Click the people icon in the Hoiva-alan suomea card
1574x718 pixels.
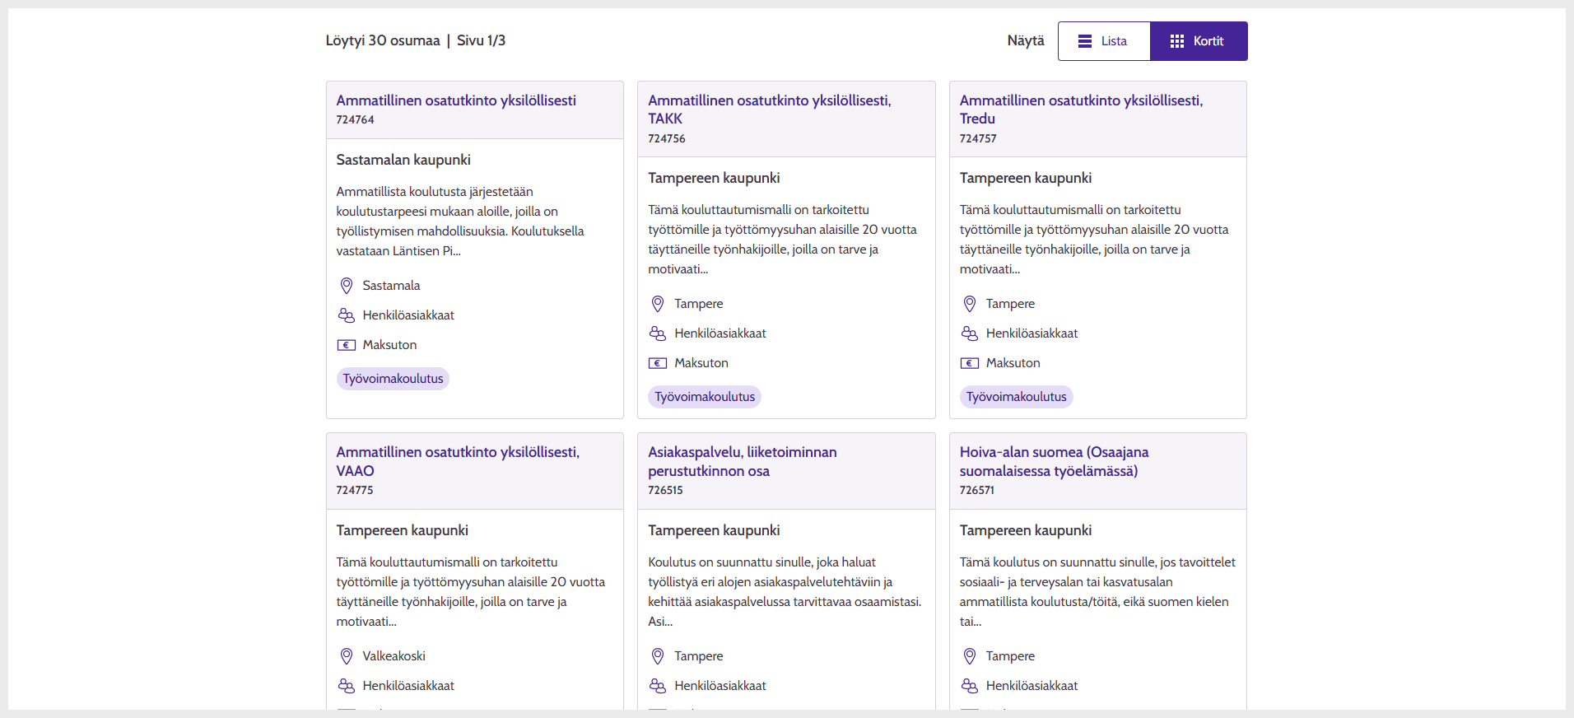click(970, 686)
